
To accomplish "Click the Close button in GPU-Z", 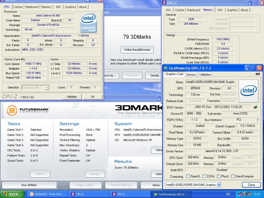I will 251,185.
